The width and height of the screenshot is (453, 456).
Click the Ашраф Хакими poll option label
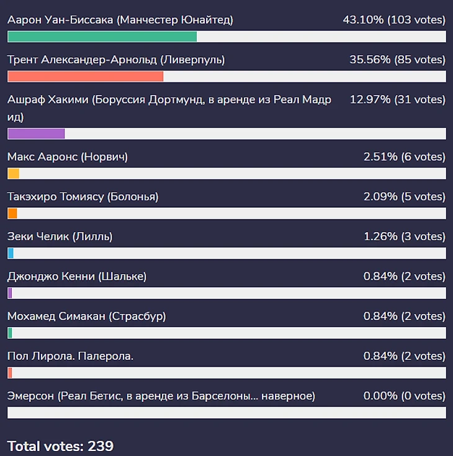tap(169, 100)
